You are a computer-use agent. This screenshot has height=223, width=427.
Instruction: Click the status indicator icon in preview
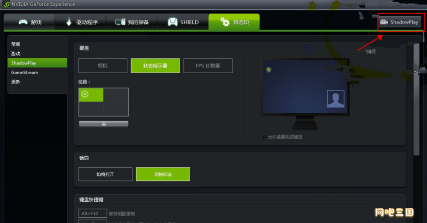[x=269, y=70]
